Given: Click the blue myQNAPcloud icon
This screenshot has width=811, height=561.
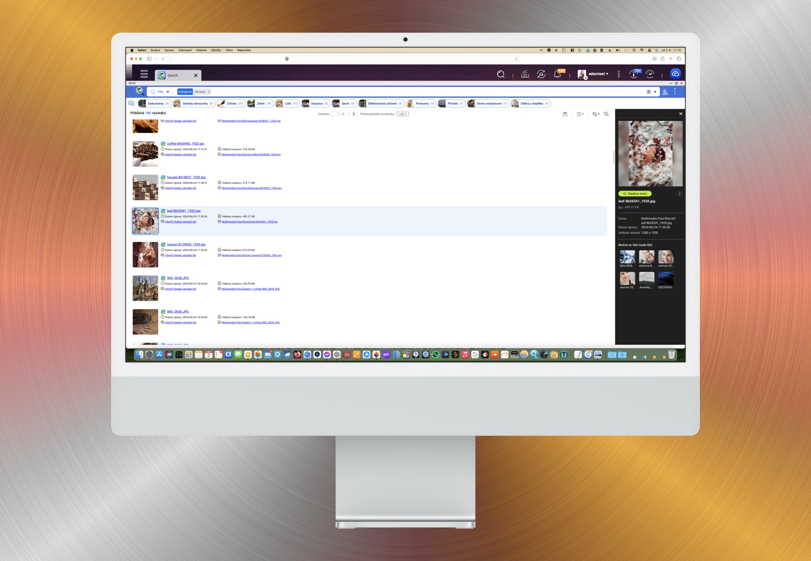Looking at the screenshot, I should 675,74.
